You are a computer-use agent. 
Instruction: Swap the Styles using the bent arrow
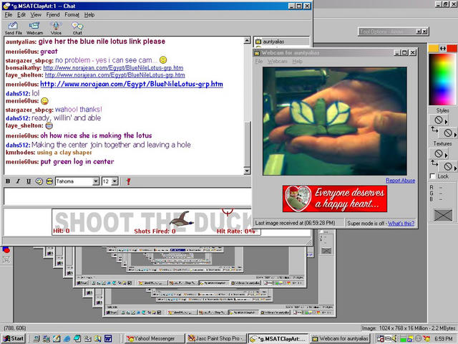coord(434,130)
